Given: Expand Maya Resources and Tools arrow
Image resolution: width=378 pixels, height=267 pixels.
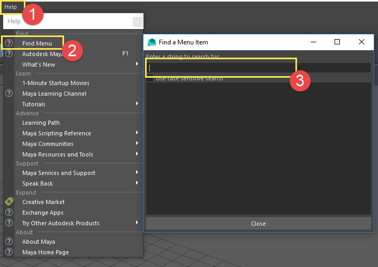Looking at the screenshot, I should tap(137, 154).
